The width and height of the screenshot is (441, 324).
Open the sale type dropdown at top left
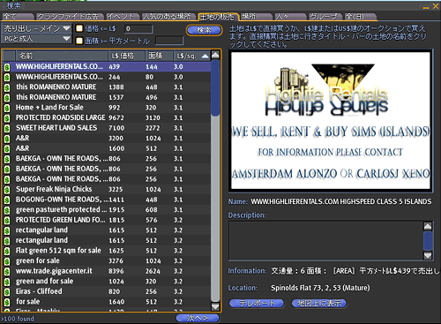coord(37,28)
